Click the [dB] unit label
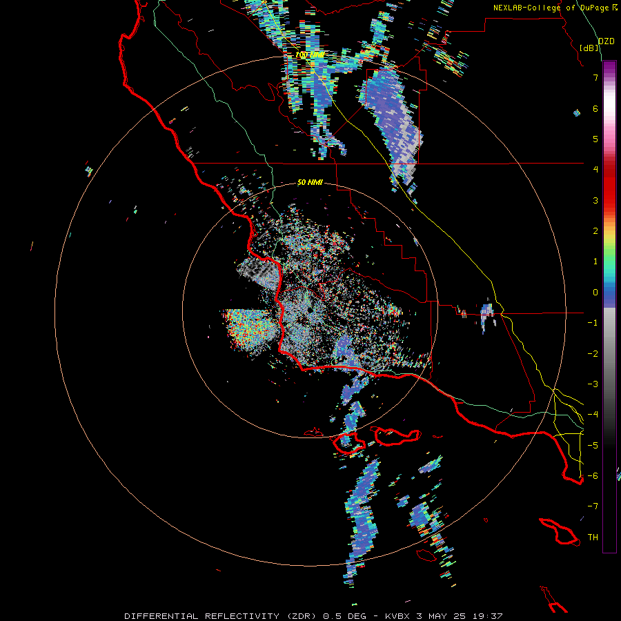Viewport: 621px width, 621px height. pos(589,48)
